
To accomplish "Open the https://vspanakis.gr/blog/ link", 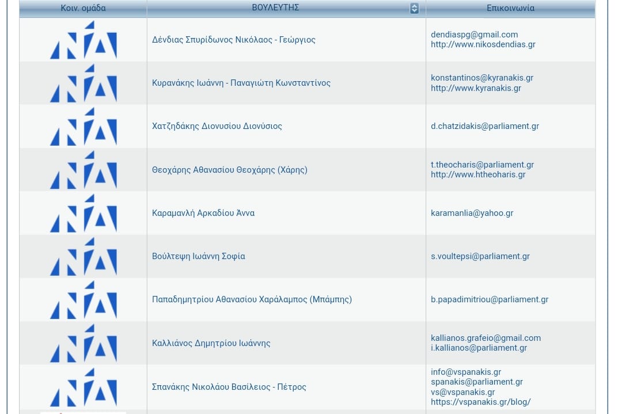I will 481,402.
